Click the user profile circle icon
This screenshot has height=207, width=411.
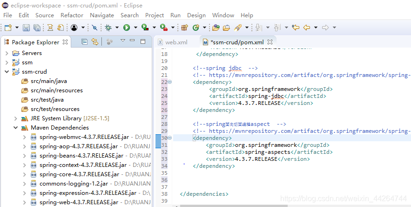click(74, 28)
